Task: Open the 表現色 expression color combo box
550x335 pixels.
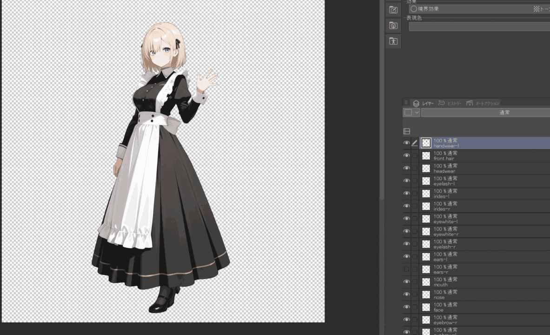Action: coord(479,27)
